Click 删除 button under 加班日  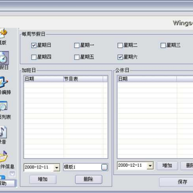click(88, 179)
